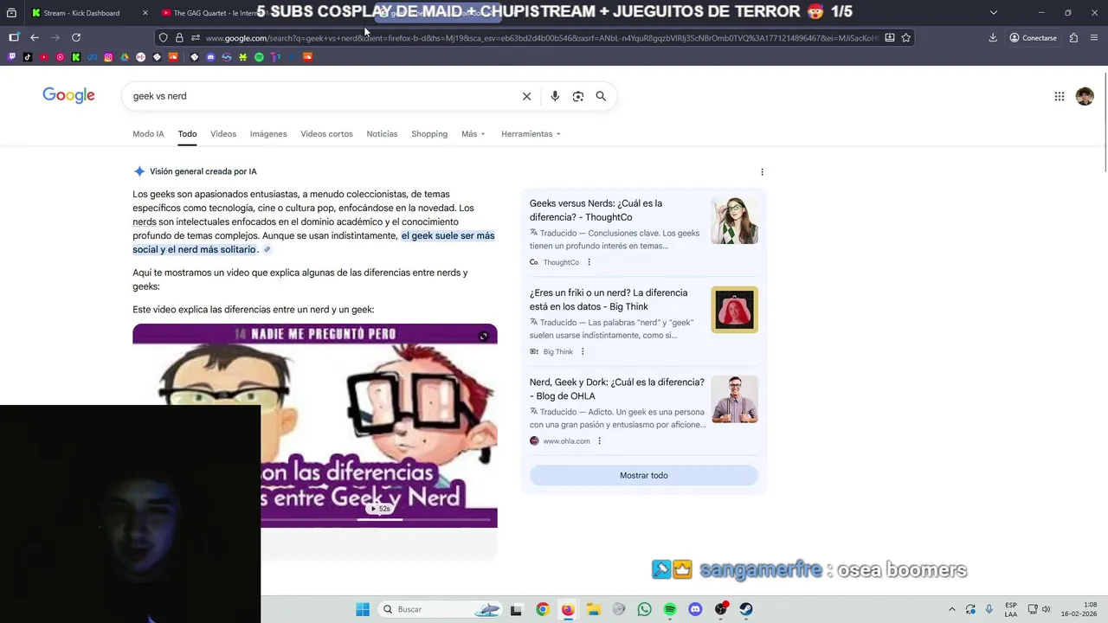
Task: Go back to previous page
Action: click(35, 37)
